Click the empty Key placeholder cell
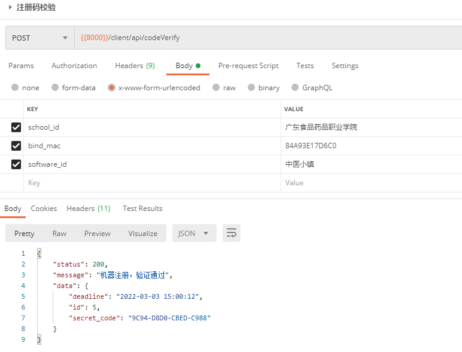 150,183
